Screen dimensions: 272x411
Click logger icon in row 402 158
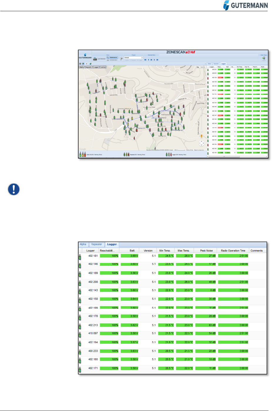80,300
